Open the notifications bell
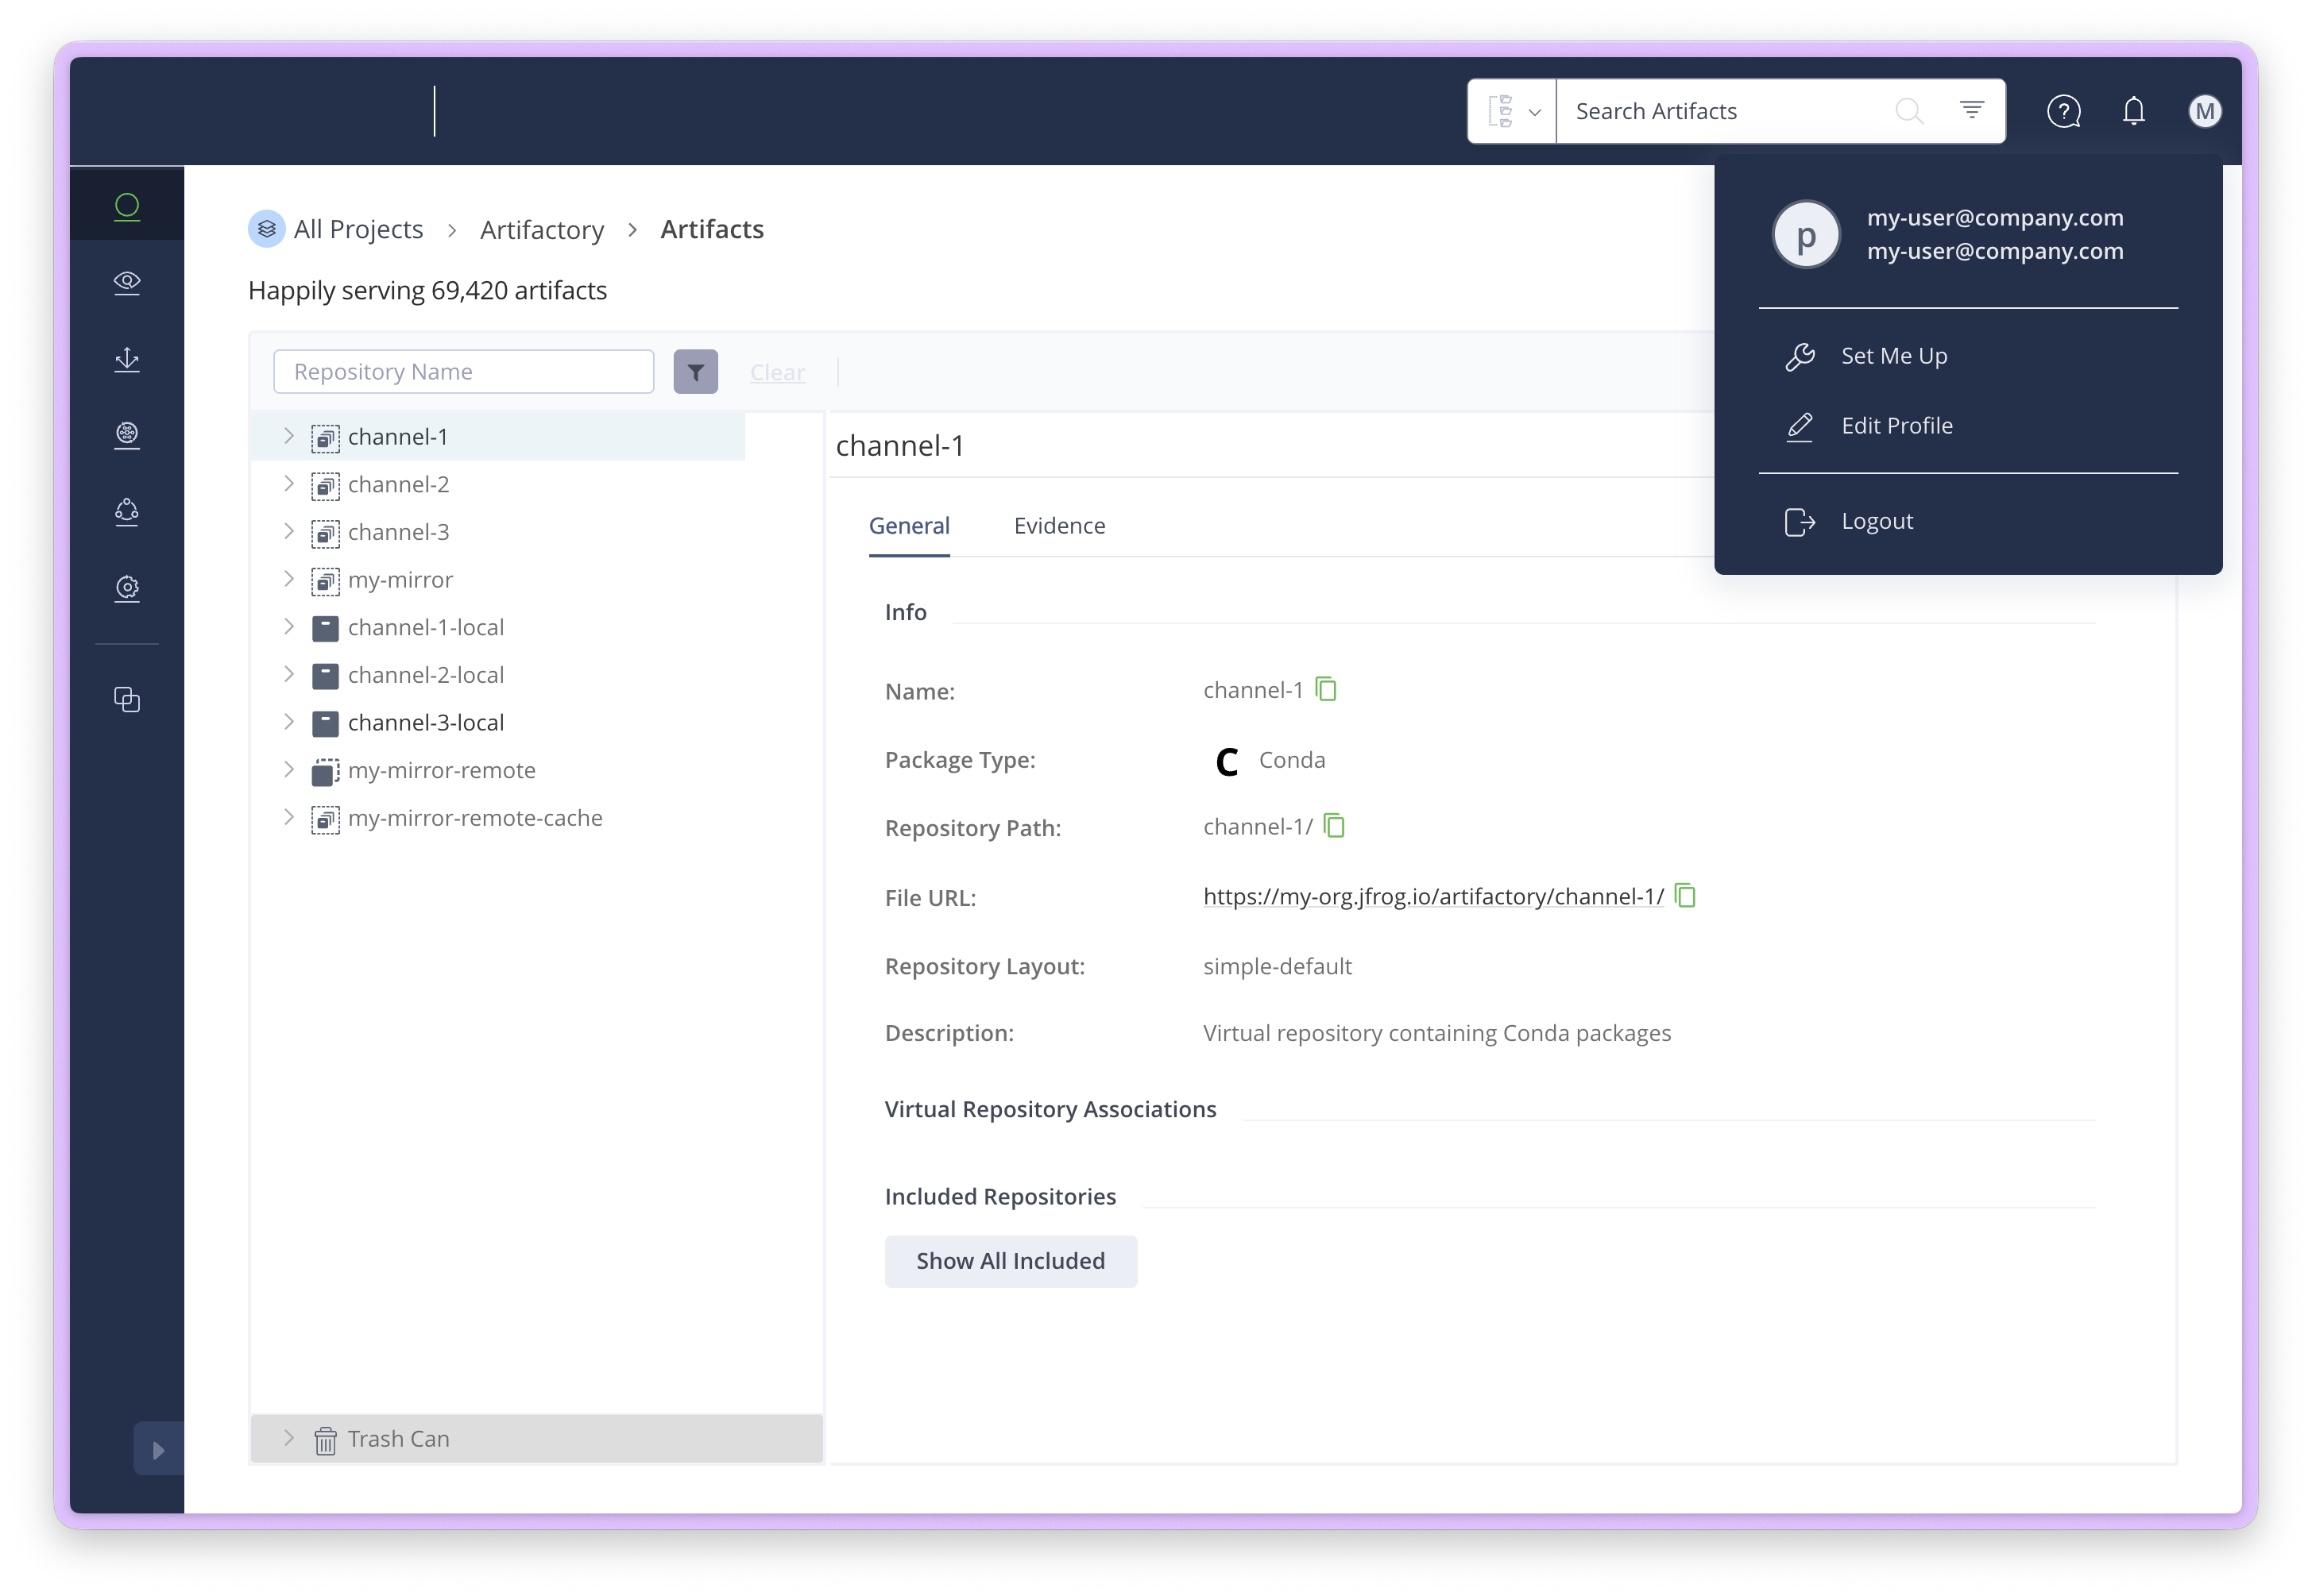The height and width of the screenshot is (1596, 2312). click(2133, 111)
